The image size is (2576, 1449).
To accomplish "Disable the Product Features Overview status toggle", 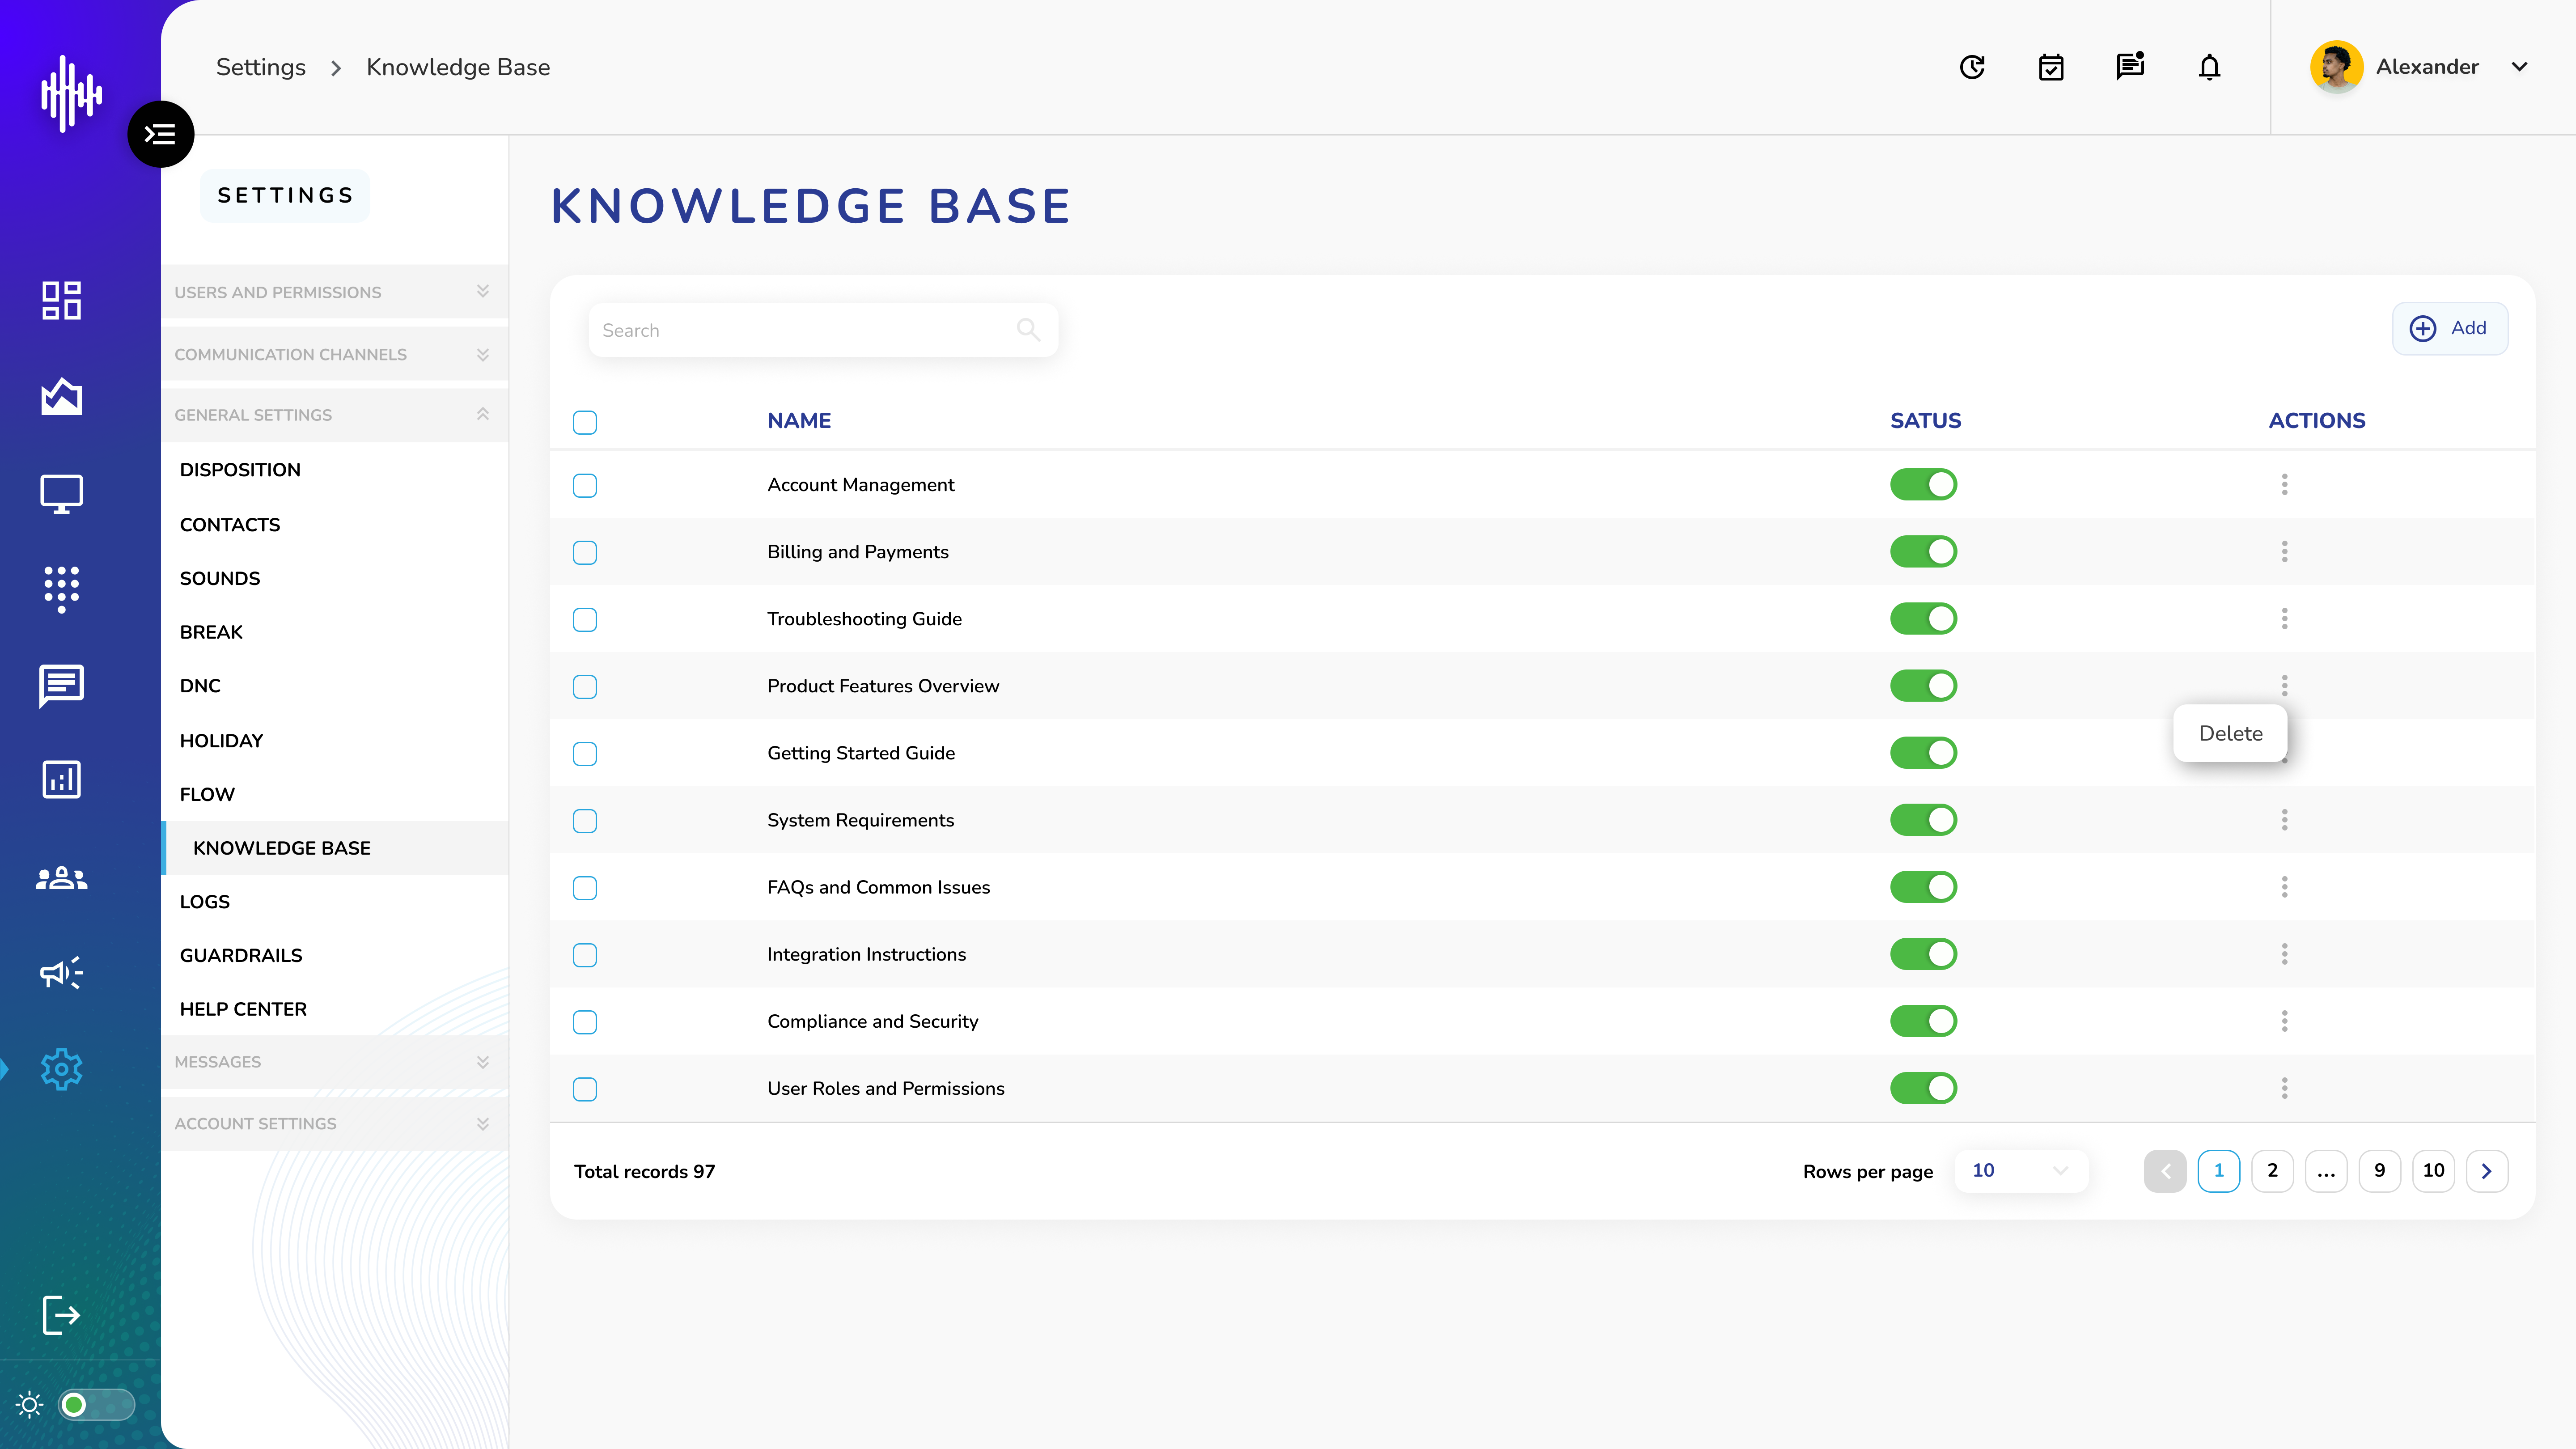I will (x=1923, y=686).
